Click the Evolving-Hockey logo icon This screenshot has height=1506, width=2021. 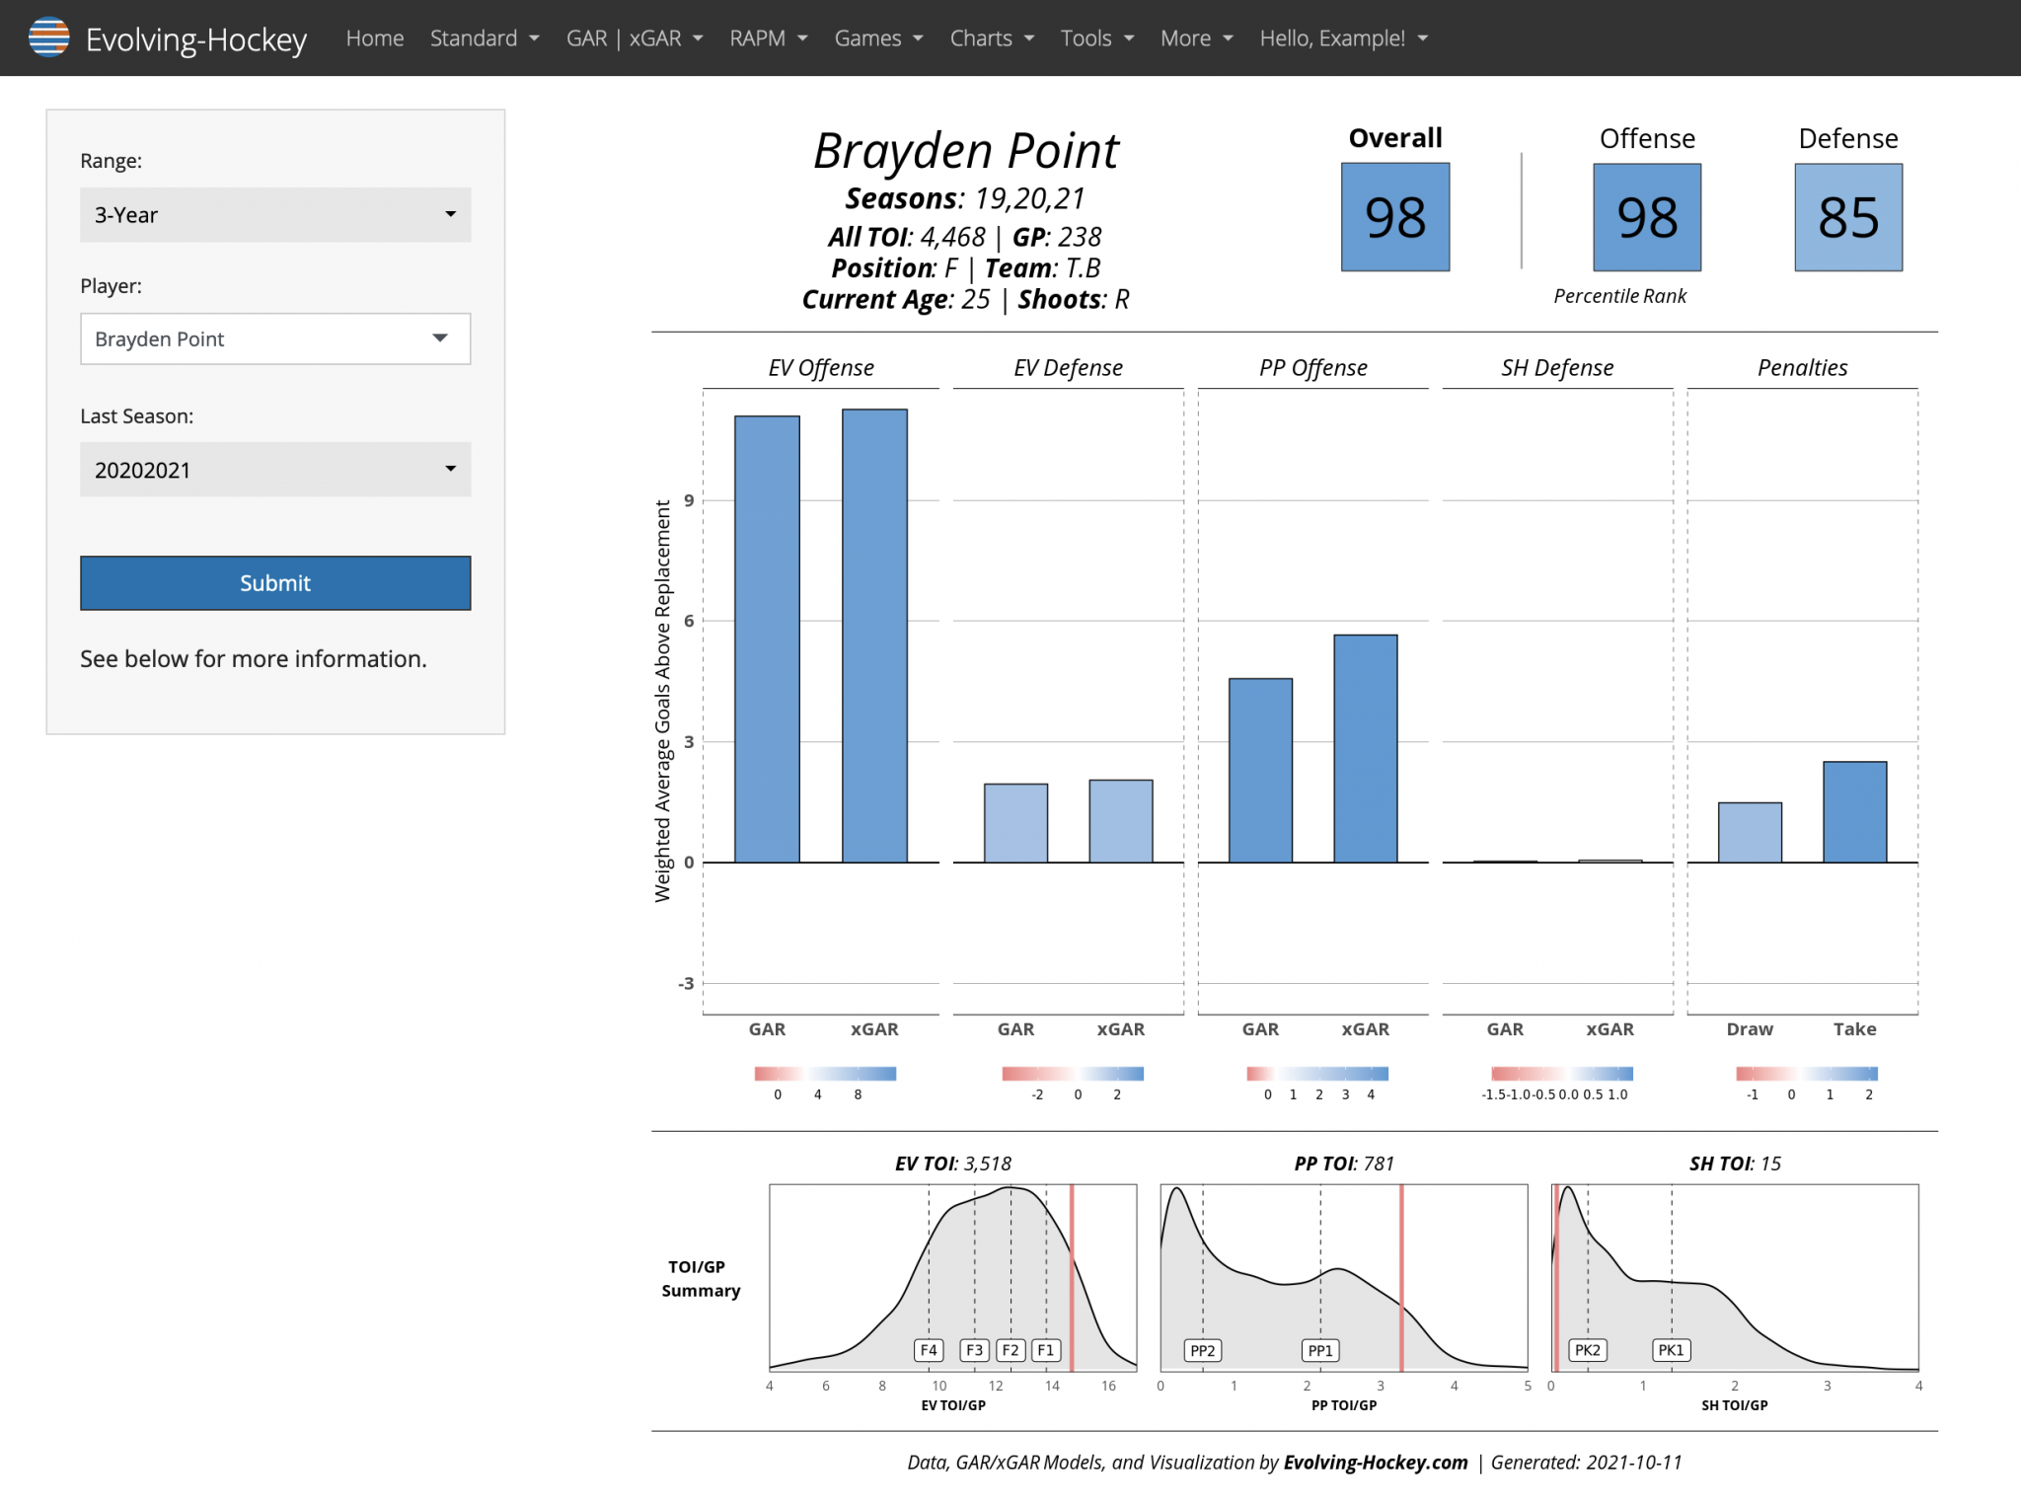pos(48,38)
